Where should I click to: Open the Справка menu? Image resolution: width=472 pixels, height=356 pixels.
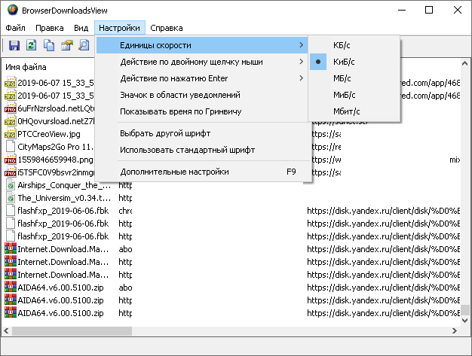[x=166, y=28]
